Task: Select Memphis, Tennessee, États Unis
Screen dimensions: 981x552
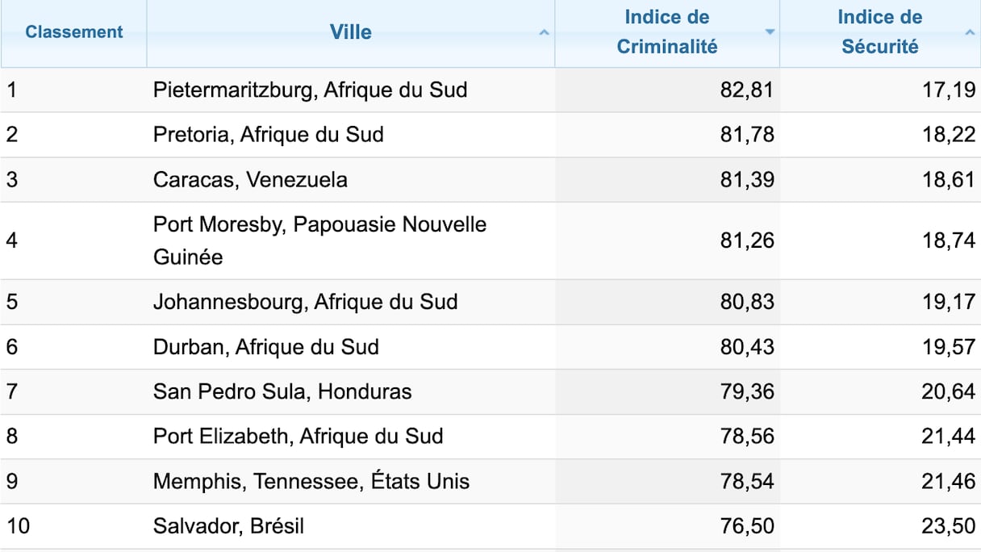Action: point(311,482)
